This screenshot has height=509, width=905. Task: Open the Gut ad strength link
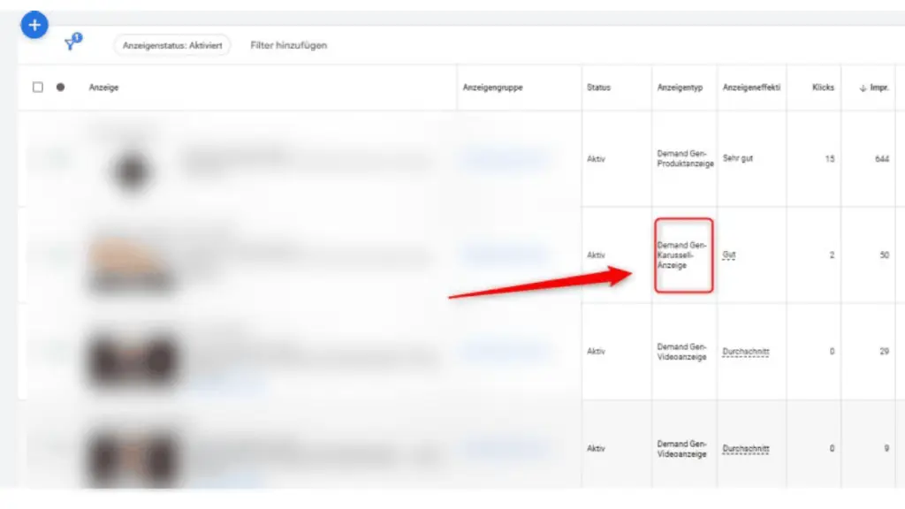click(730, 254)
